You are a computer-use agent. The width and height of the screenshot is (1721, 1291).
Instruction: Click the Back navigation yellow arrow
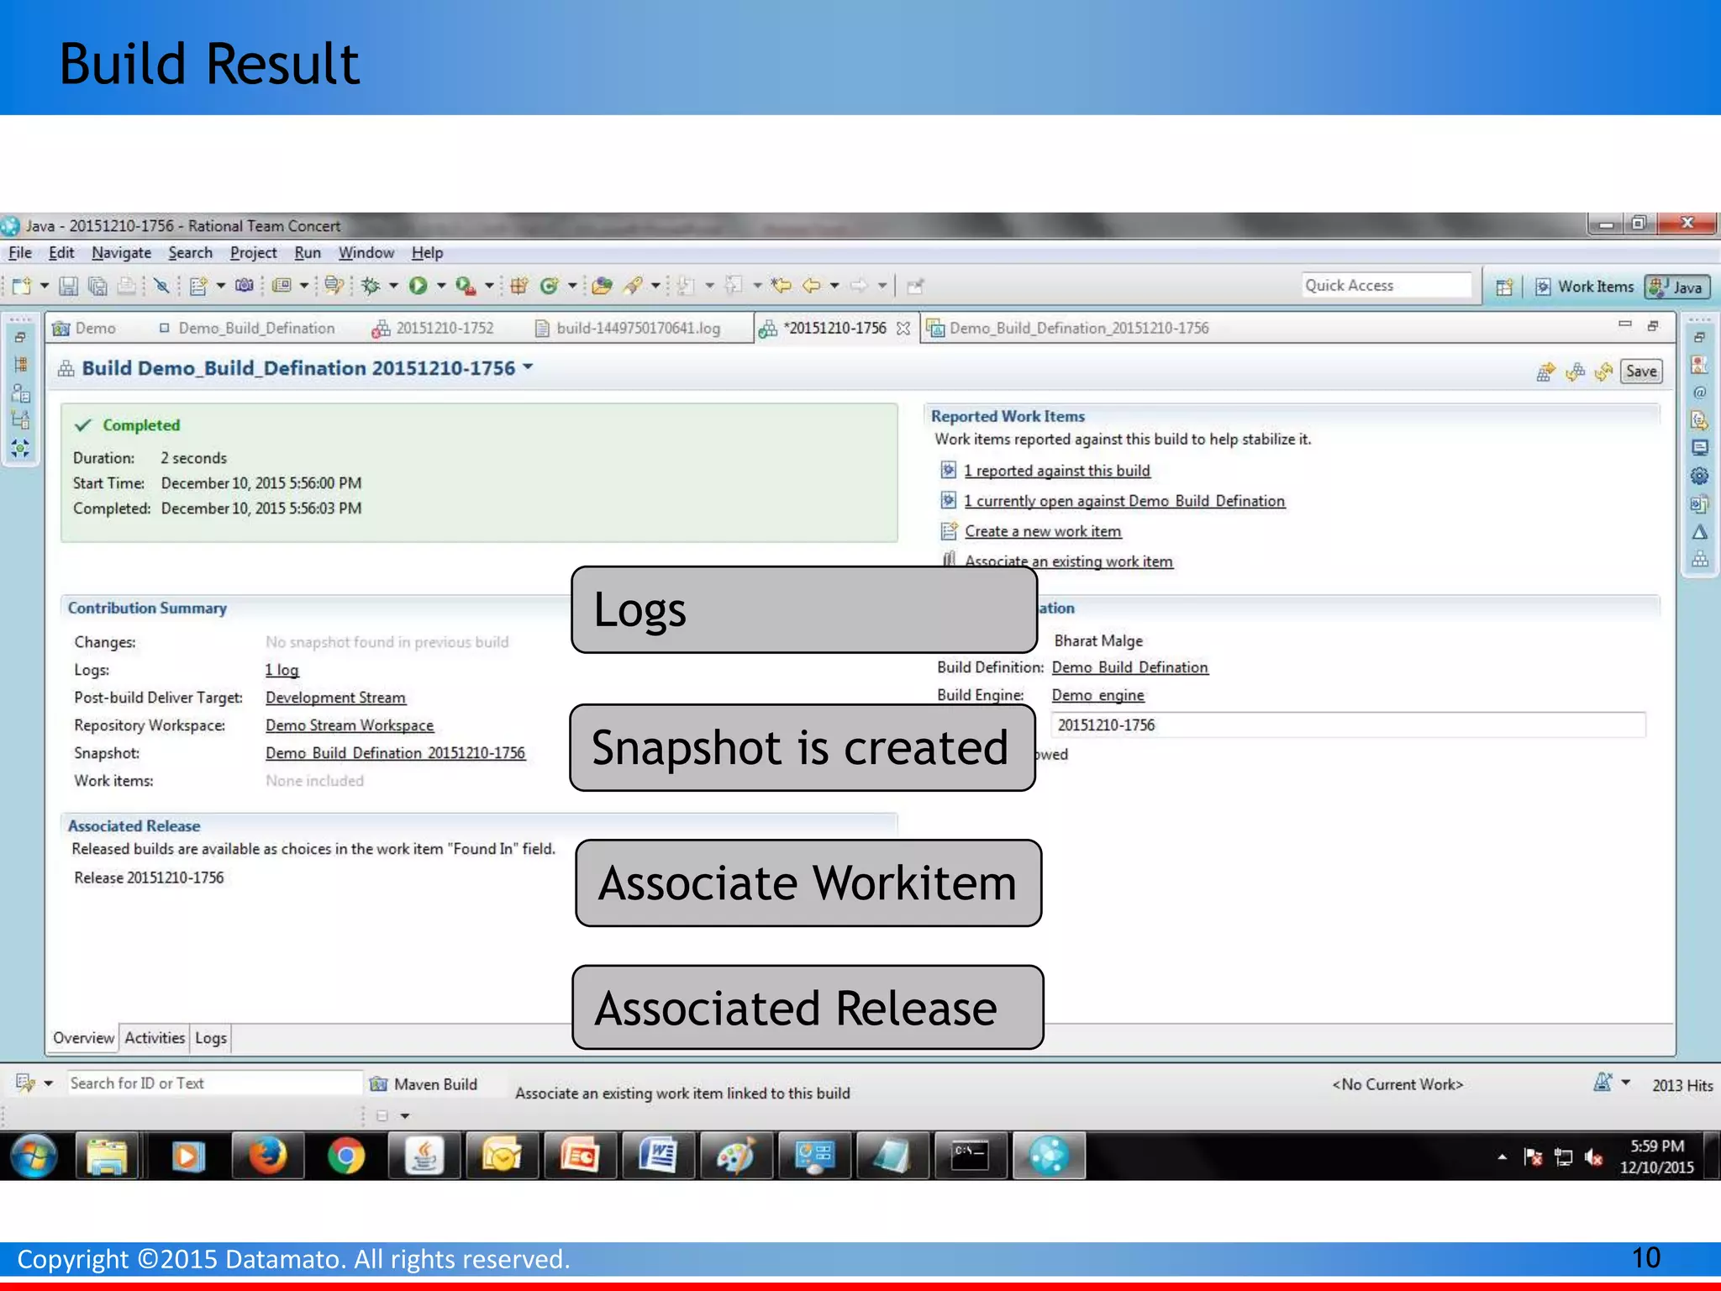tap(812, 287)
